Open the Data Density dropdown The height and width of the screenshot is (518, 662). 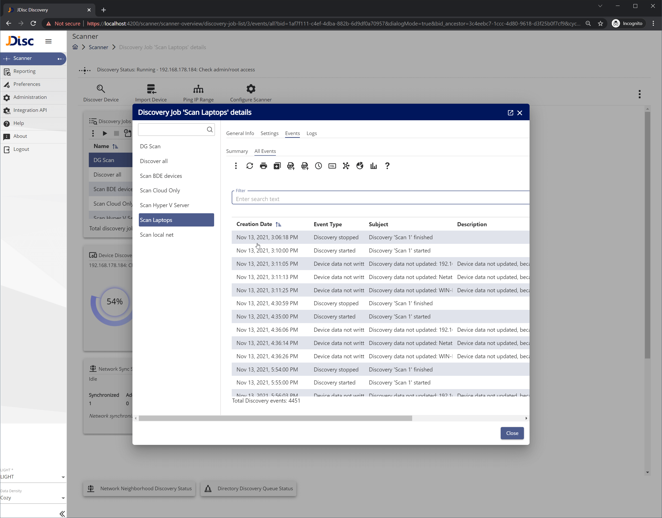click(x=63, y=498)
